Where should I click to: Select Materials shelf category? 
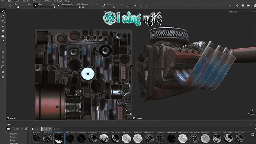[x=14, y=143]
